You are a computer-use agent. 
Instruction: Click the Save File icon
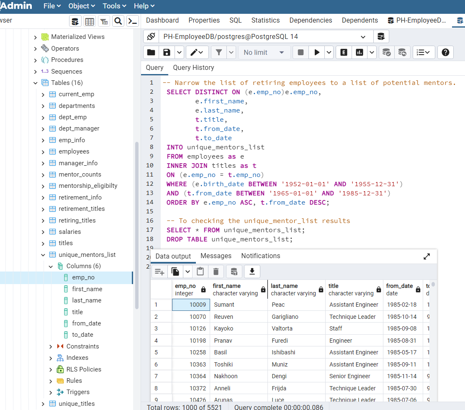click(167, 52)
